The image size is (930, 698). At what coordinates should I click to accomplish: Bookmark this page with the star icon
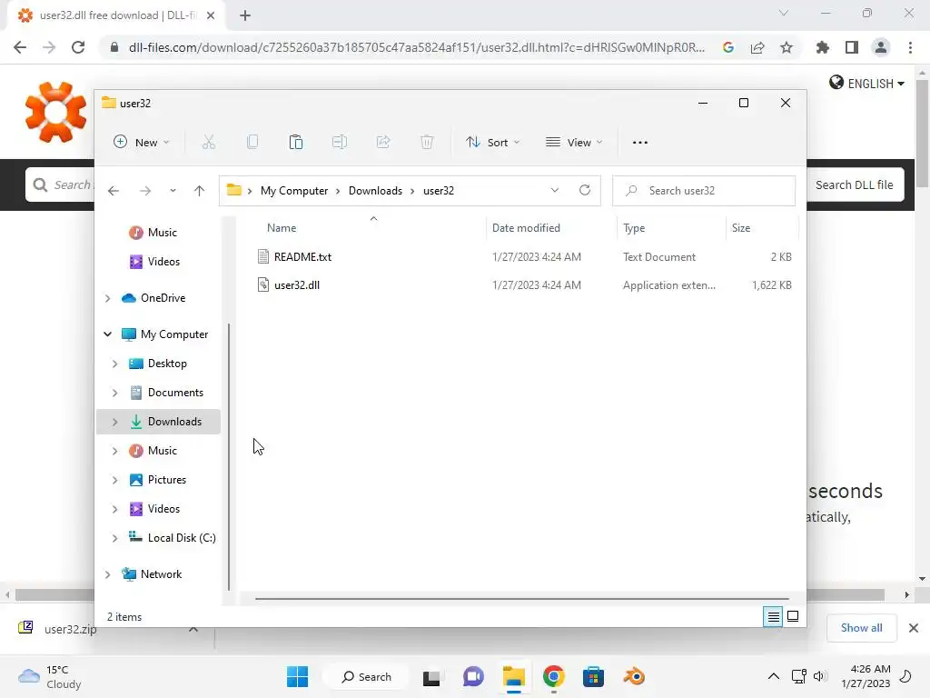786,47
